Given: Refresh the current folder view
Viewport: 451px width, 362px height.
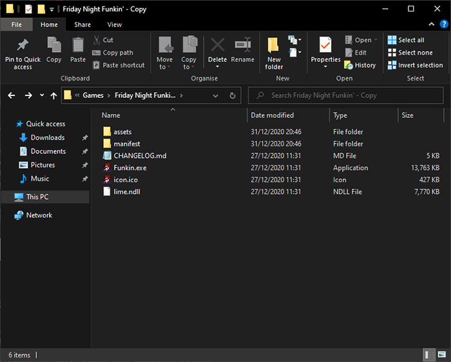Looking at the screenshot, I should click(233, 95).
